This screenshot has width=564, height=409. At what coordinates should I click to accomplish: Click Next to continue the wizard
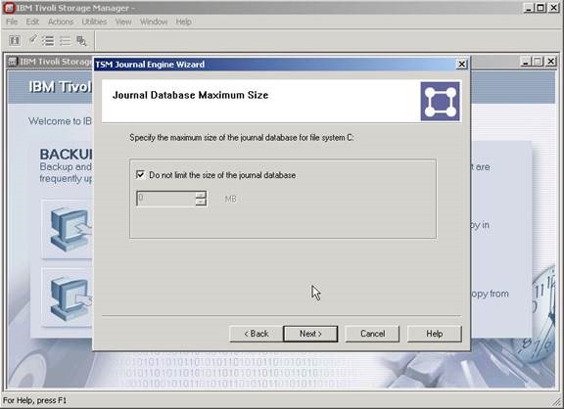tap(310, 334)
